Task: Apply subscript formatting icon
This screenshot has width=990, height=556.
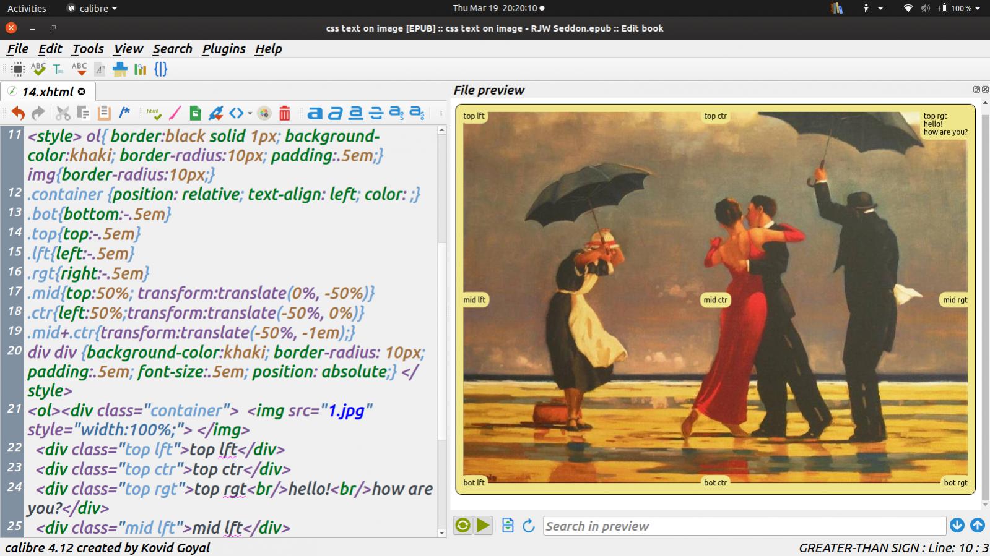Action: click(417, 113)
